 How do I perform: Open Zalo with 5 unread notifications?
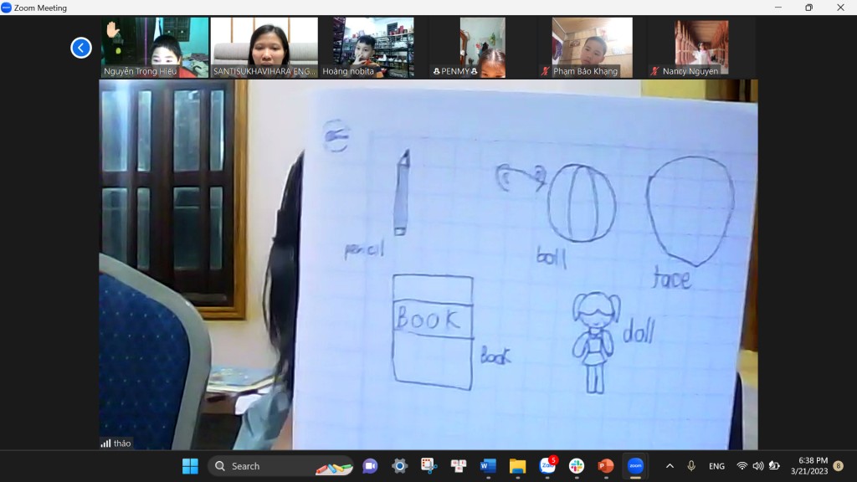coord(547,466)
